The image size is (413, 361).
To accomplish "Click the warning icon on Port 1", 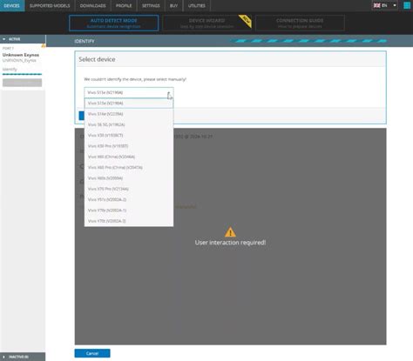I will 44,45.
